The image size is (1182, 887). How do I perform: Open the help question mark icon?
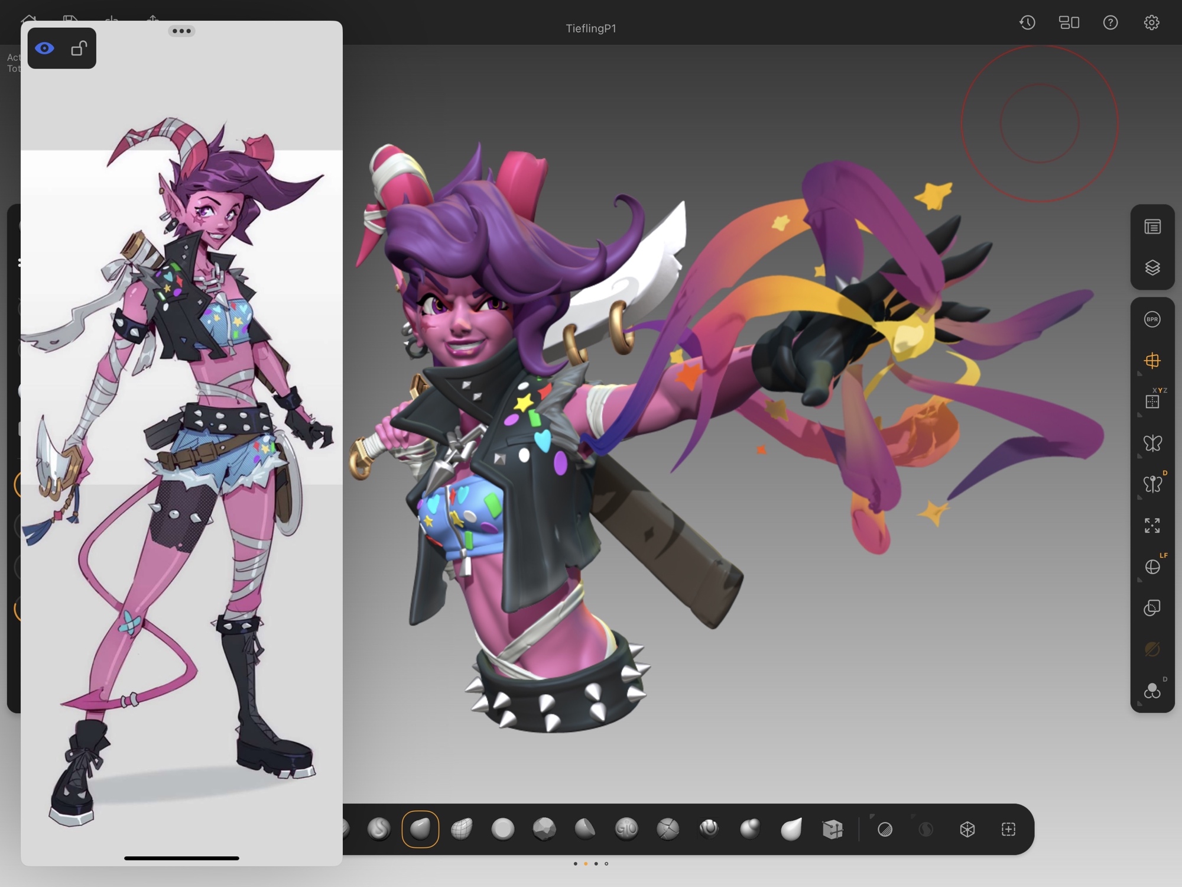click(1110, 22)
